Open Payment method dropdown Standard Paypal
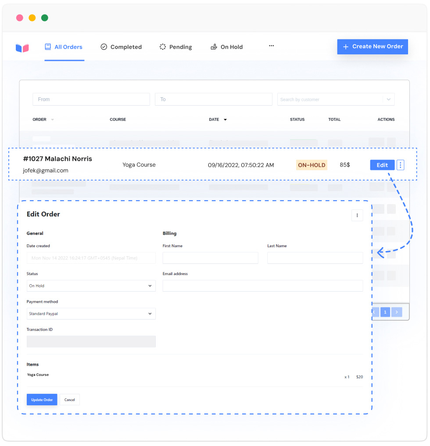 click(91, 314)
